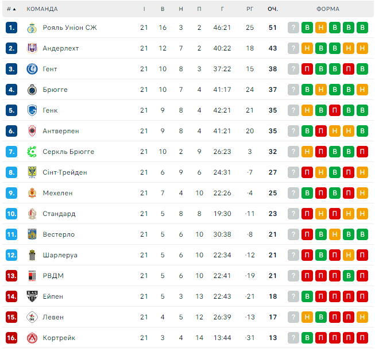Click the ФОРМА column header
Screen dimensions: 375x351
327,9
